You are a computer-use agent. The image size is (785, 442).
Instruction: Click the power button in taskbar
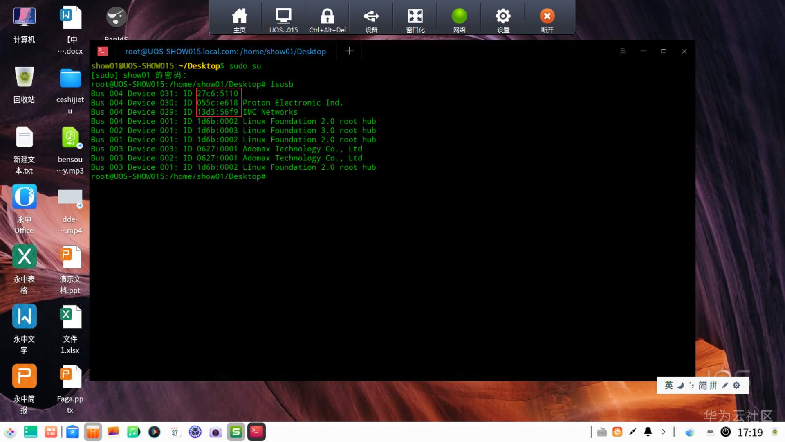726,432
